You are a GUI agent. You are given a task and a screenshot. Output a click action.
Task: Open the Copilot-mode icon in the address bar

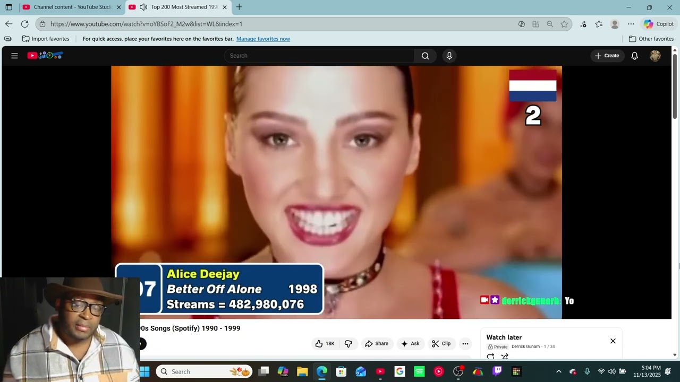click(x=522, y=24)
